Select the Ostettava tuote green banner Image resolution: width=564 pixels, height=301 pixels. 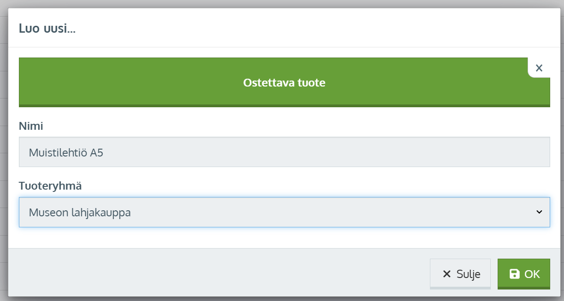[284, 83]
